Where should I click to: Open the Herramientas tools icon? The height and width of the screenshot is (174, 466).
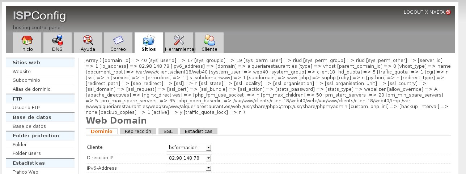[179, 40]
